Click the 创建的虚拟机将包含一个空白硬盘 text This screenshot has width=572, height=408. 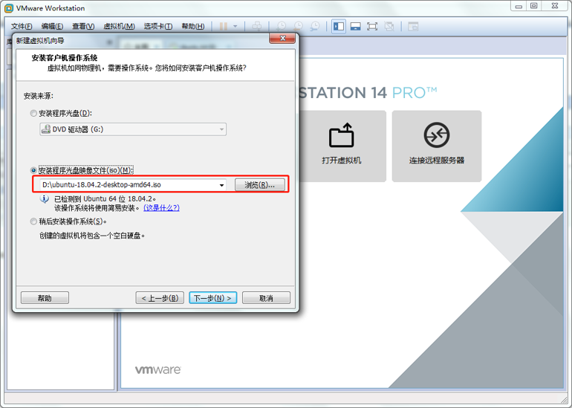tap(92, 236)
